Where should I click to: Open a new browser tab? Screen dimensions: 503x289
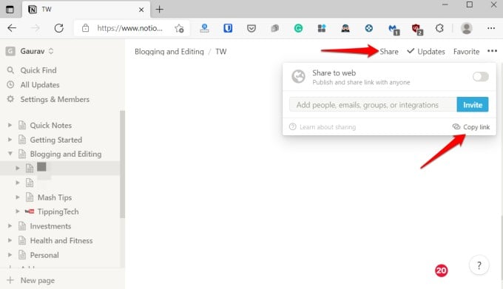click(159, 10)
